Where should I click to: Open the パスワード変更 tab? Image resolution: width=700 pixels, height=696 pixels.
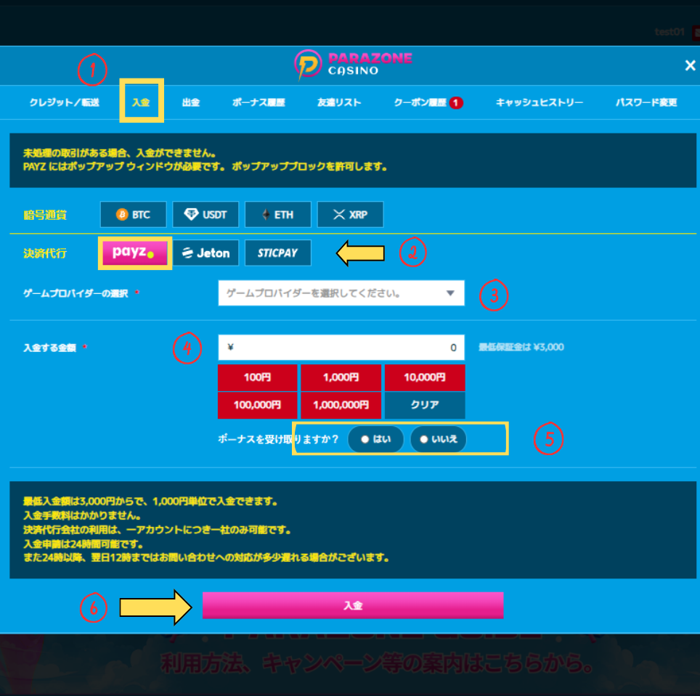click(646, 102)
